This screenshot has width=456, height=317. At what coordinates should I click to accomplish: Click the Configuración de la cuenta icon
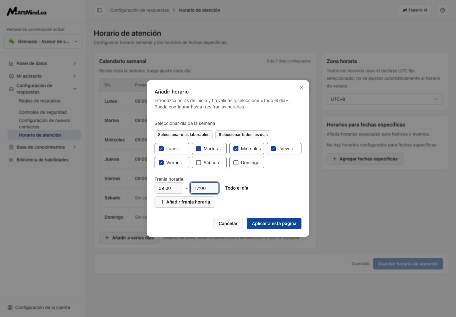(10, 307)
